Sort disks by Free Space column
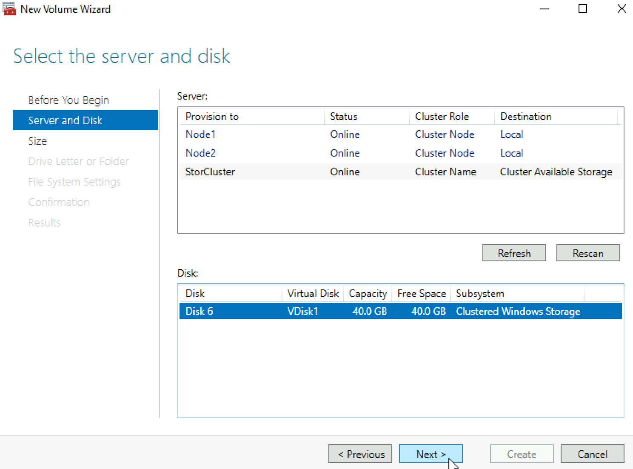The height and width of the screenshot is (469, 633). click(x=421, y=294)
